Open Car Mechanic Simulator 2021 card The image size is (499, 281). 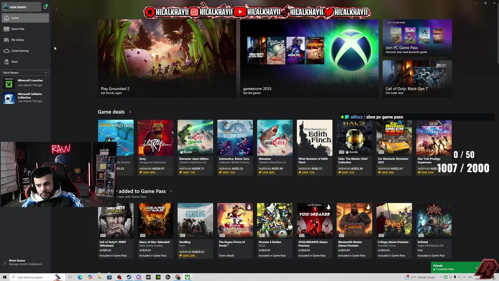394,148
